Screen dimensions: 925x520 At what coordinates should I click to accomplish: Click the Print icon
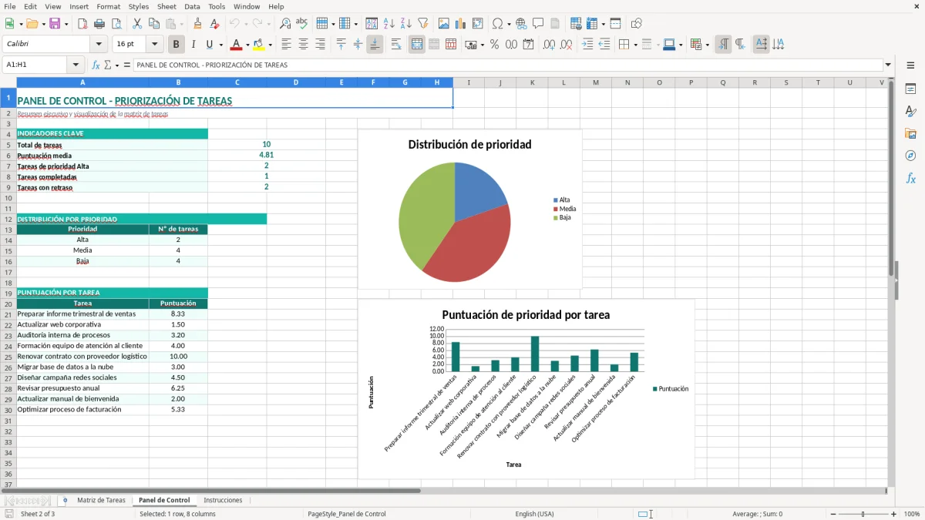click(x=99, y=24)
